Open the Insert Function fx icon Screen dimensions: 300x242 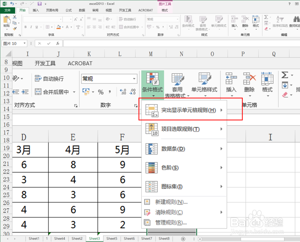[57, 43]
